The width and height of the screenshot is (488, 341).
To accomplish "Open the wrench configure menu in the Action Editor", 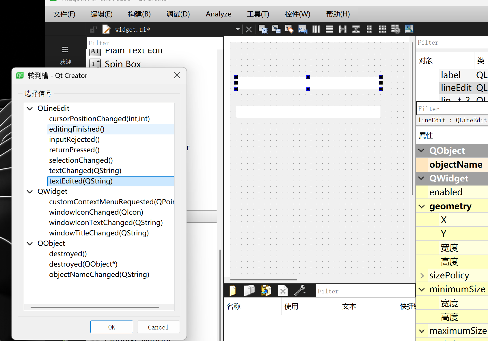I will pos(300,291).
